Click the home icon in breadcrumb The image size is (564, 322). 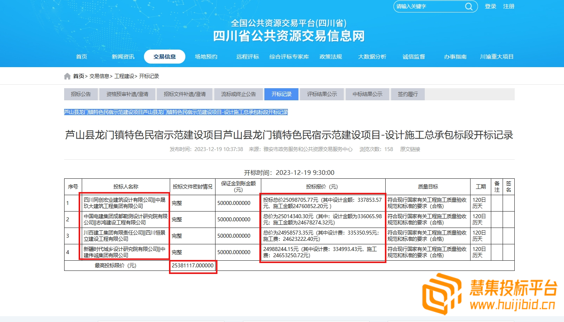pos(68,76)
